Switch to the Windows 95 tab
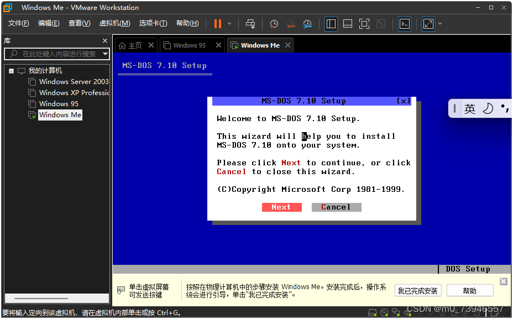The image size is (513, 319). [x=189, y=45]
